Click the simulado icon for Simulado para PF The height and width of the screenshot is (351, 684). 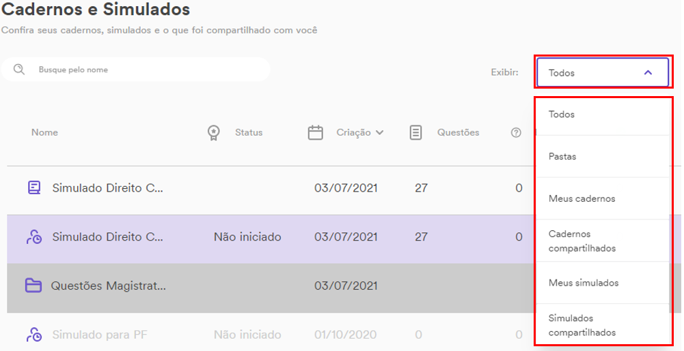(34, 335)
